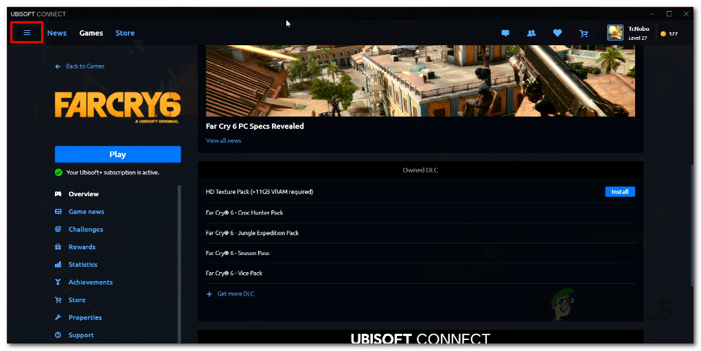This screenshot has width=701, height=351.
Task: Open the Achievements section
Action: [x=91, y=282]
